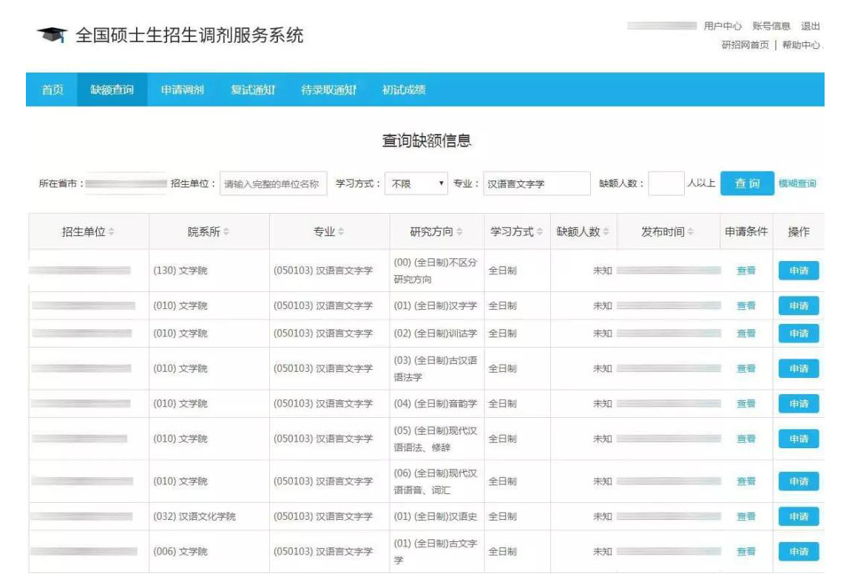Click 查看 for 现代汉语语法、修辞 row
The width and height of the screenshot is (849, 582).
746,439
